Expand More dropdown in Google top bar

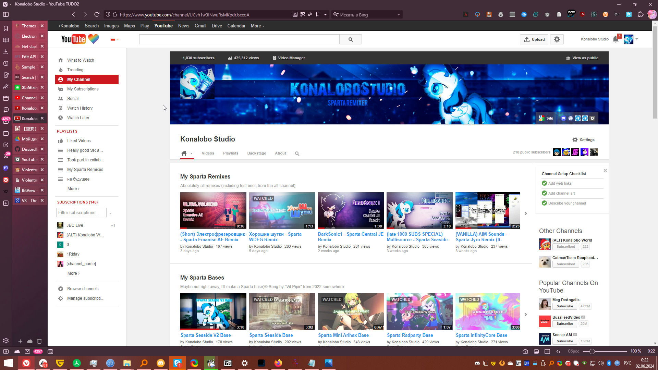point(257,26)
